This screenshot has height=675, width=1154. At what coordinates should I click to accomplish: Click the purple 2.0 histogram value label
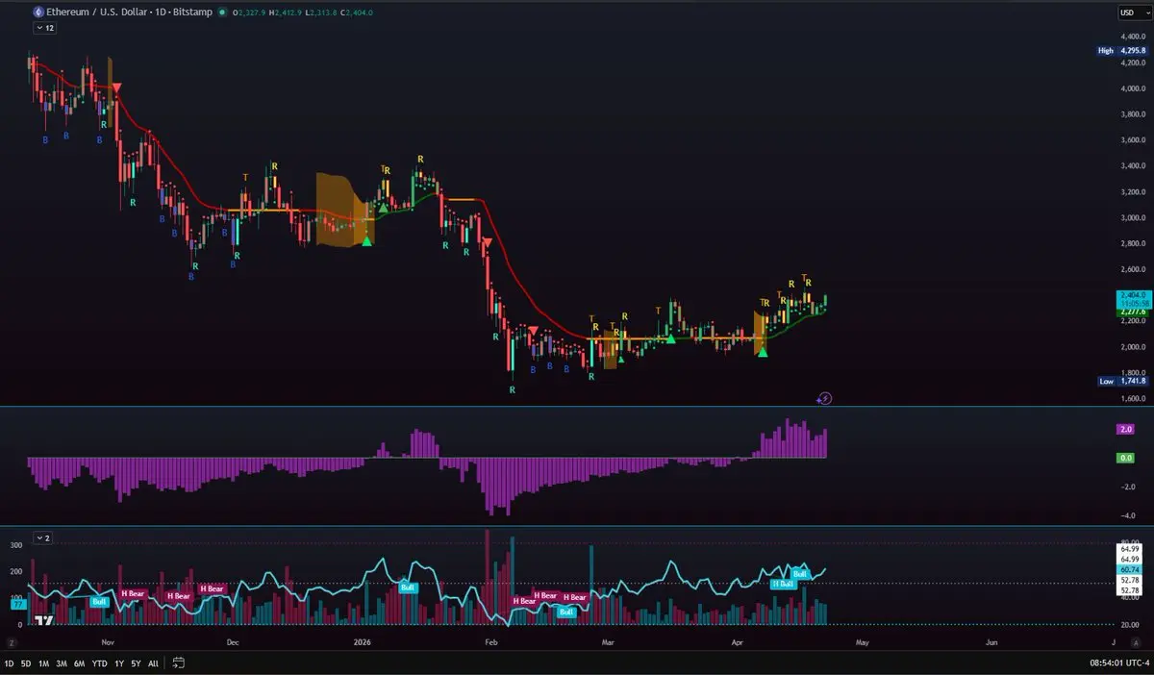pos(1126,429)
